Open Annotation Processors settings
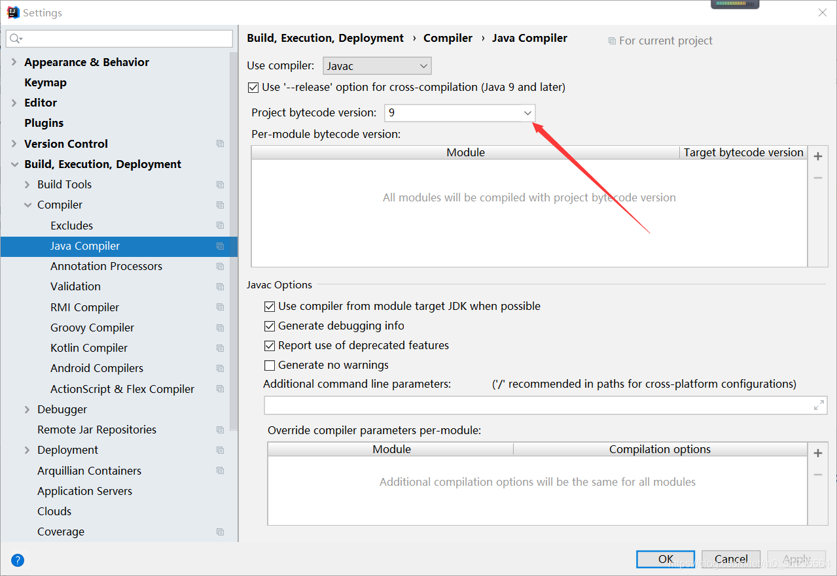 [x=106, y=266]
